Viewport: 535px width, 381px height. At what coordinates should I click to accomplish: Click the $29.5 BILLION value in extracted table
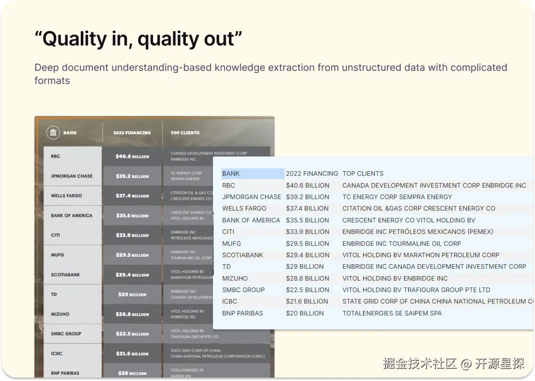pos(307,243)
